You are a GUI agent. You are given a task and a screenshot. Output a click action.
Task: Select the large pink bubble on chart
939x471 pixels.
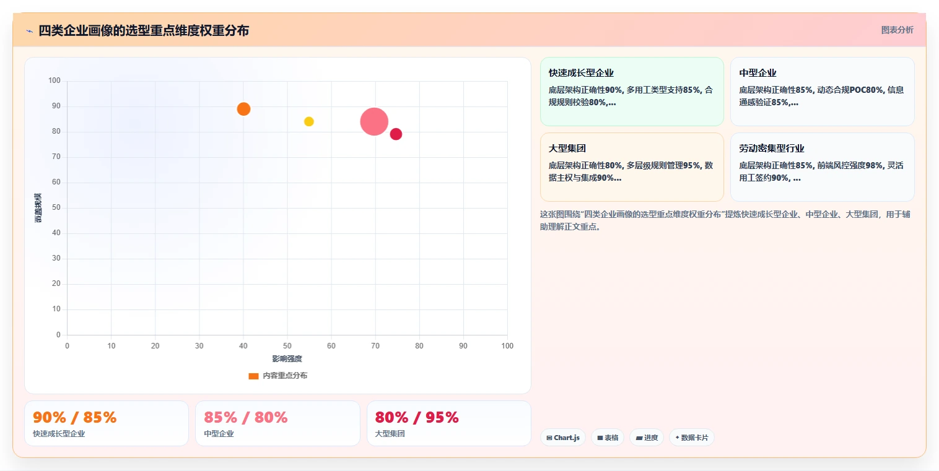coord(374,121)
